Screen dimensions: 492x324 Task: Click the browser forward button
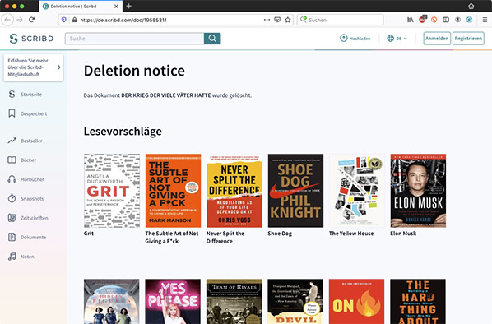pos(20,20)
